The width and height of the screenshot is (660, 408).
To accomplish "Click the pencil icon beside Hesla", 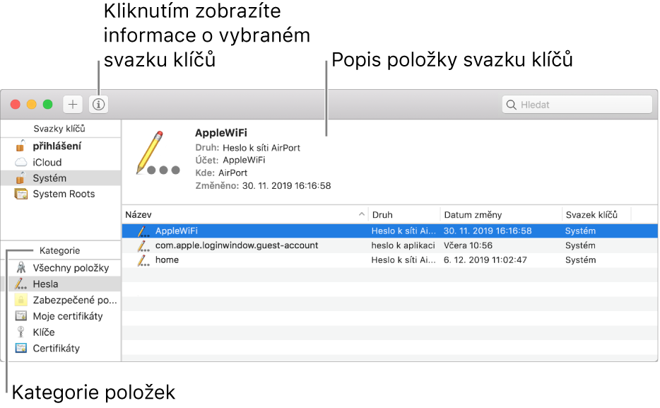I will click(20, 284).
